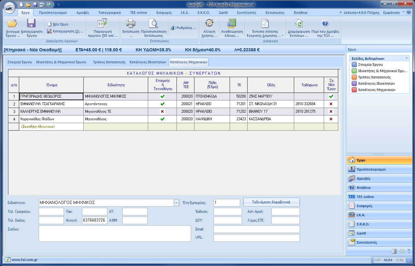
Task: Open Ι.Κ.Α. in navigation pane
Action: click(x=379, y=215)
